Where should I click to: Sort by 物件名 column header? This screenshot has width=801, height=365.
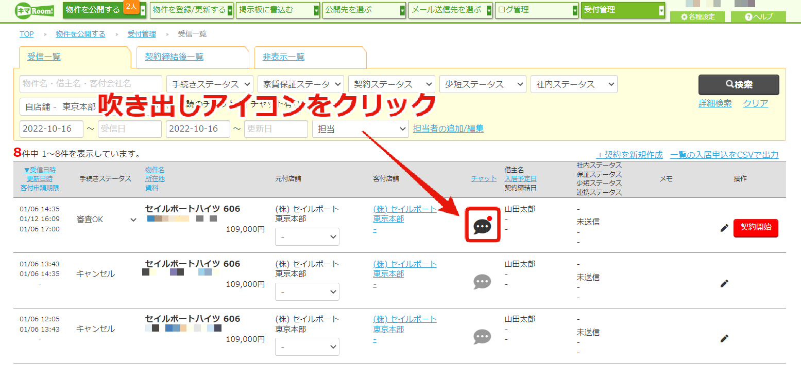(x=155, y=170)
